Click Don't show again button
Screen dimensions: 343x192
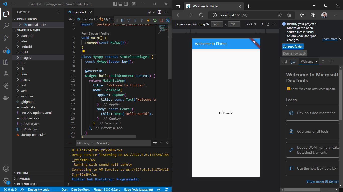click(295, 54)
